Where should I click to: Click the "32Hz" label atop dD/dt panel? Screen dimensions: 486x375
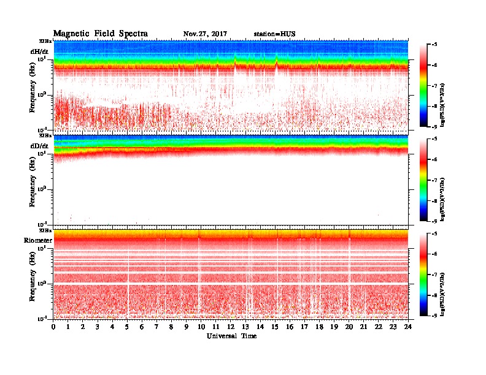pyautogui.click(x=45, y=135)
